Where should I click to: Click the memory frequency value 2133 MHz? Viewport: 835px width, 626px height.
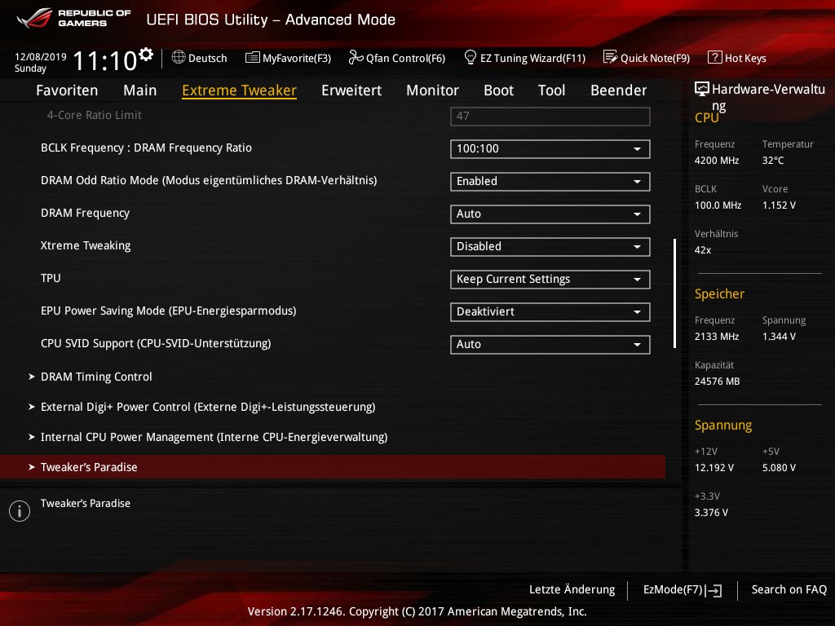[x=716, y=337]
